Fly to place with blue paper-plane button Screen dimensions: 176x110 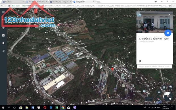tap(167, 33)
